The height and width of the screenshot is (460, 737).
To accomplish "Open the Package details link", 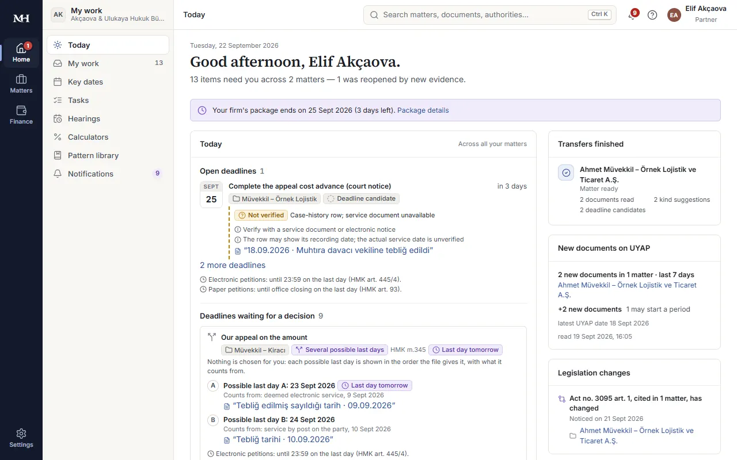I will (423, 110).
